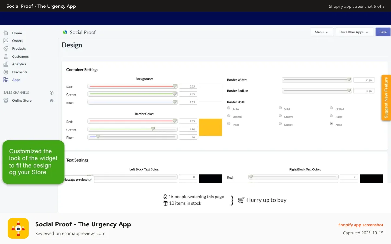Click the Background Red slider
This screenshot has height=244, width=391.
(132, 86)
